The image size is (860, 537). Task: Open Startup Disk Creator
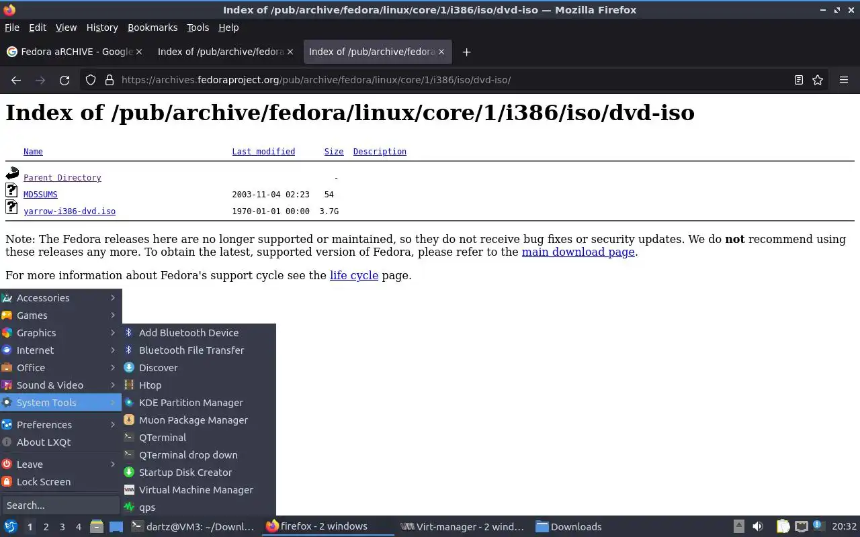pyautogui.click(x=199, y=473)
